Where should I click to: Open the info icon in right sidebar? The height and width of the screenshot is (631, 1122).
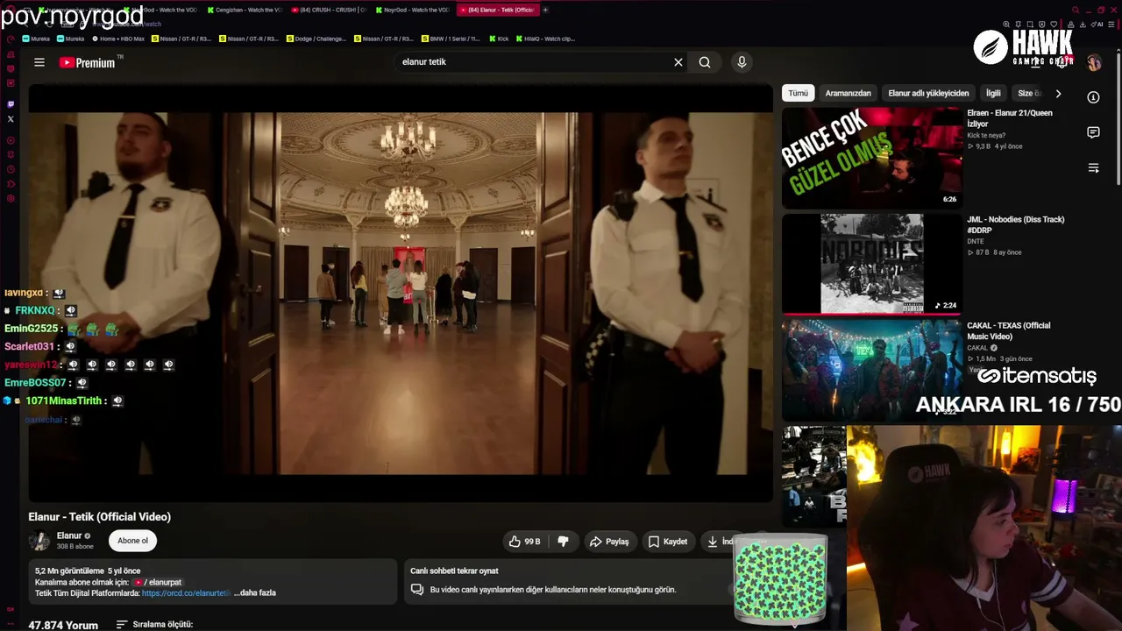click(1093, 97)
